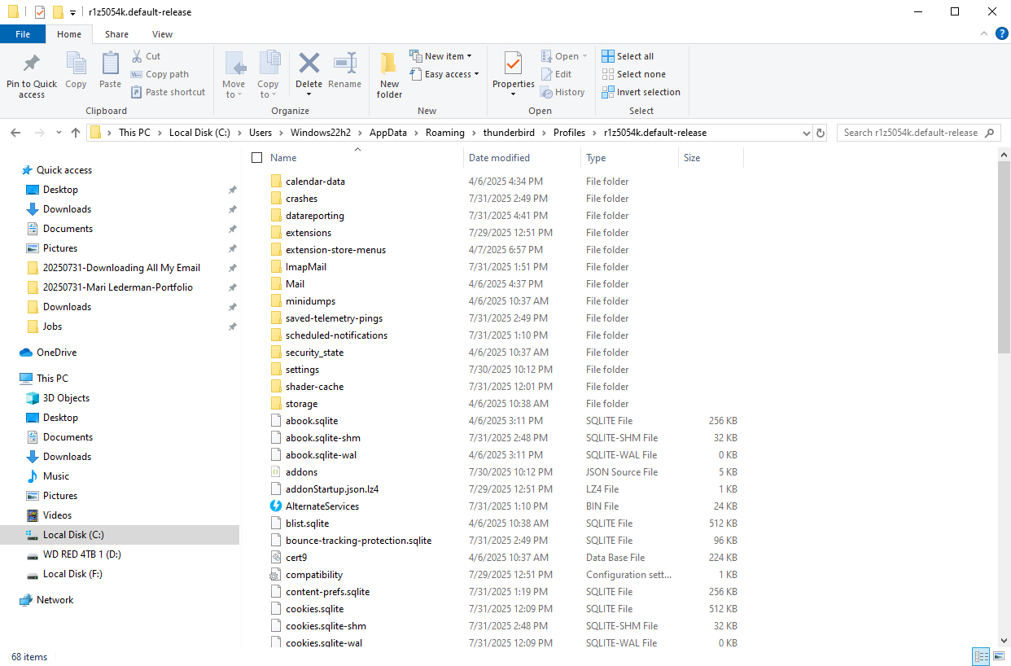Select the ImapMail folder

pos(306,267)
